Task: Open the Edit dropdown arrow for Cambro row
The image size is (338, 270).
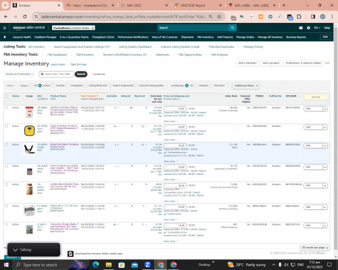Action: 324,109
